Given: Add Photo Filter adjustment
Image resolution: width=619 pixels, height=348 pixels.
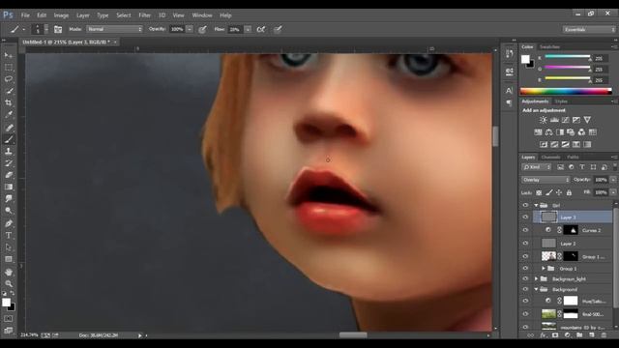Looking at the screenshot, I should click(x=571, y=132).
